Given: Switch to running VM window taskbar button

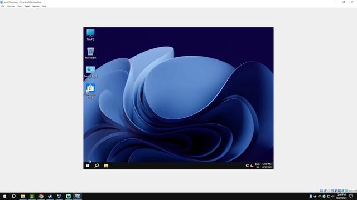Looking at the screenshot, I should [x=78, y=196].
